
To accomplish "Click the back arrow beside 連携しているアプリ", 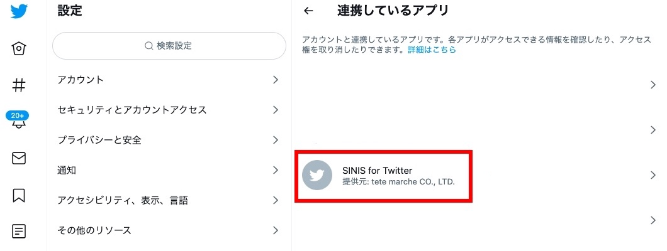I will [x=309, y=11].
